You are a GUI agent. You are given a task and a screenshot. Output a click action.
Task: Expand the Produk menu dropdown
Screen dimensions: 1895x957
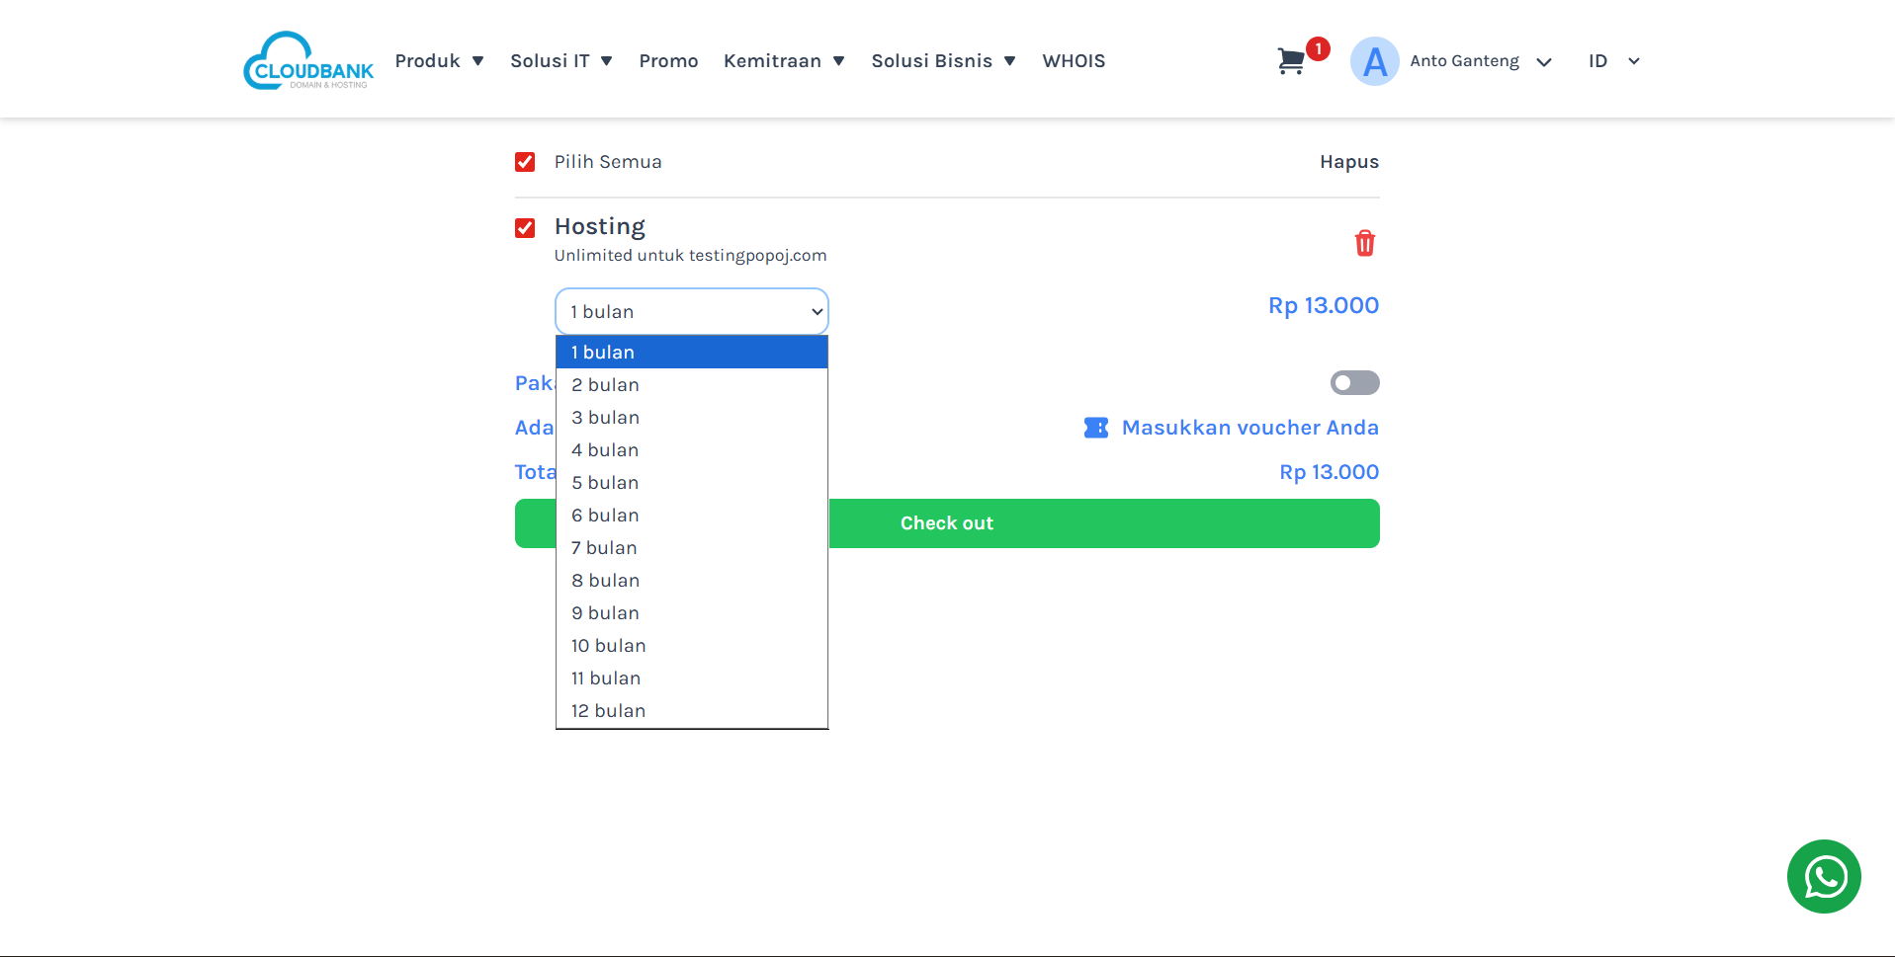[439, 61]
